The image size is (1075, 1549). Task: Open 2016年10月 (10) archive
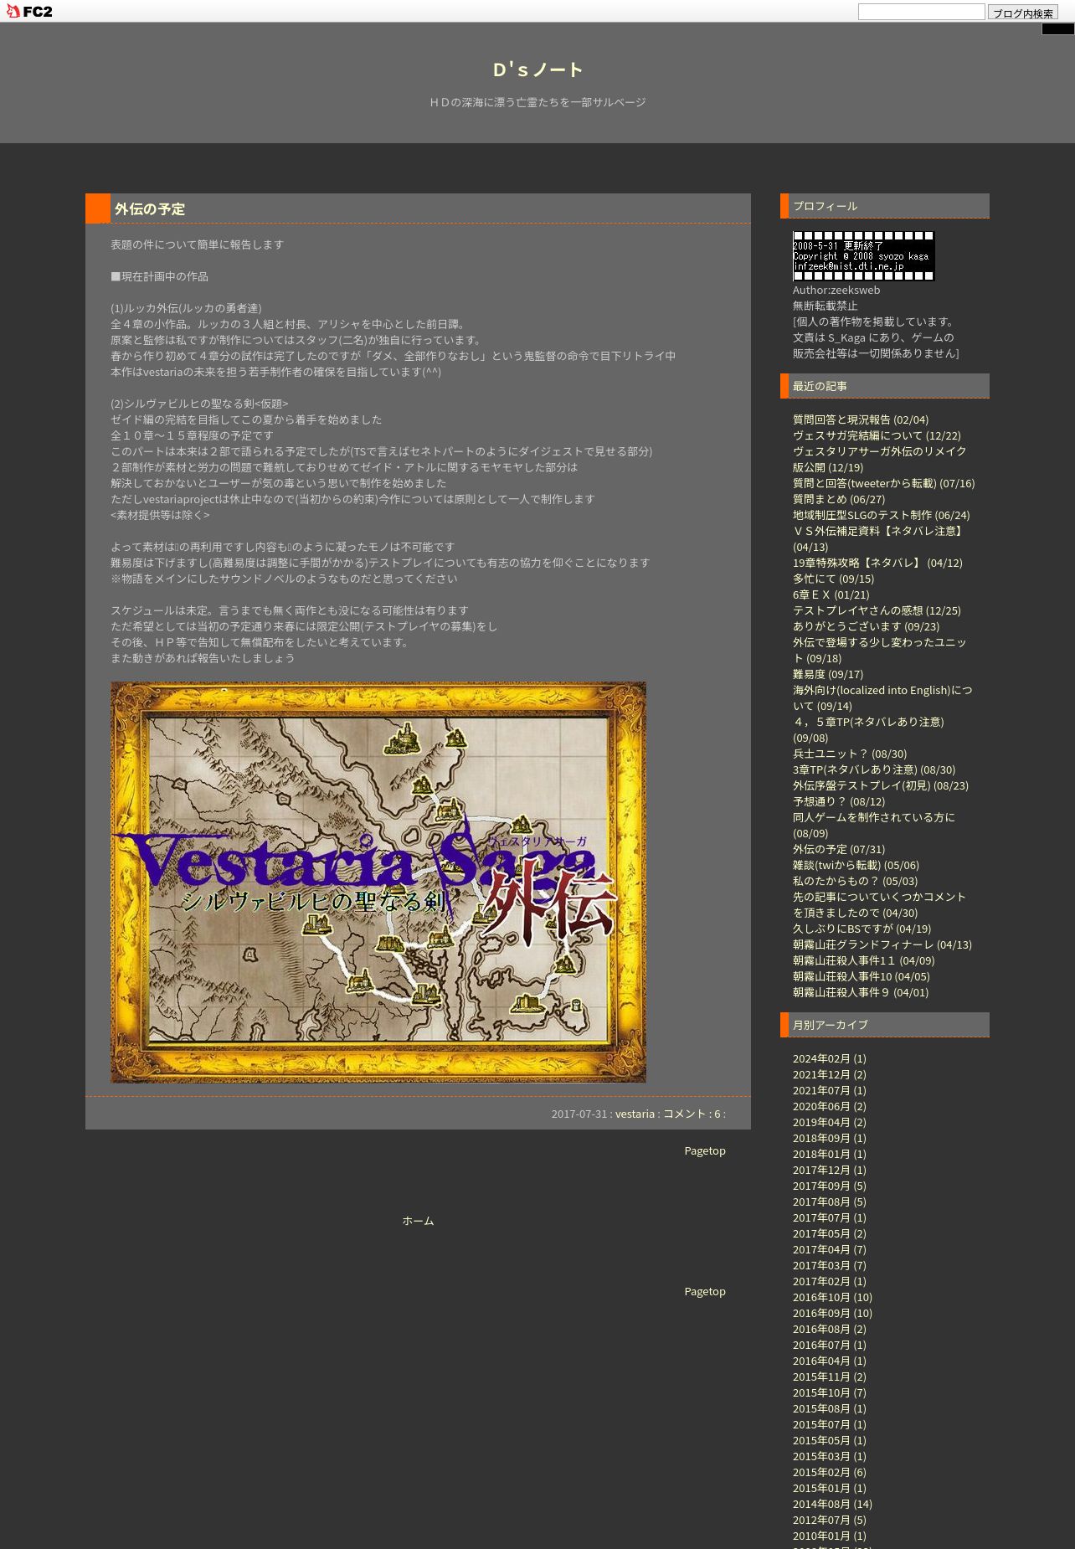pos(833,1297)
